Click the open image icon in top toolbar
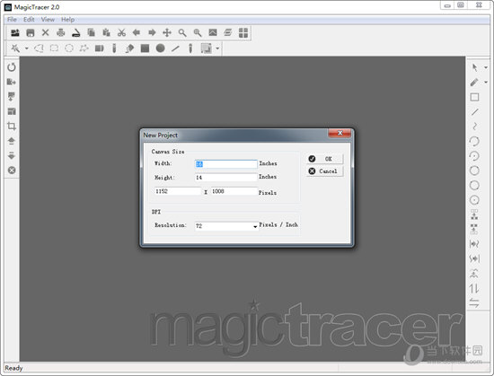The width and height of the screenshot is (494, 376). point(14,32)
